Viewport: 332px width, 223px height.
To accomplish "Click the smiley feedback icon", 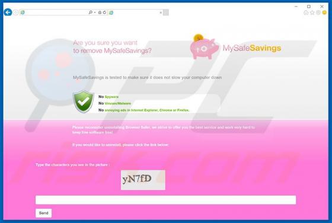I will pos(324,12).
